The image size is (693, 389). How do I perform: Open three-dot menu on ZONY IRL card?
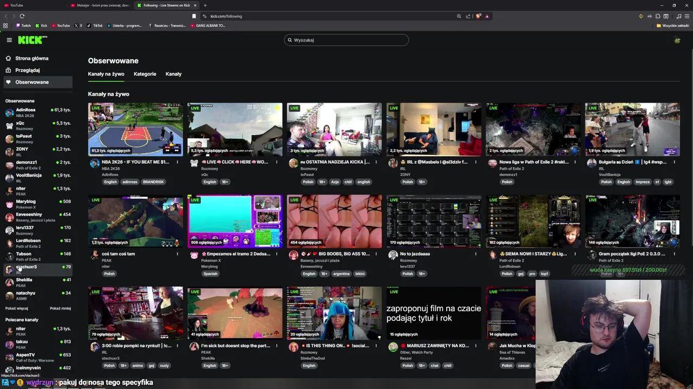click(x=475, y=162)
